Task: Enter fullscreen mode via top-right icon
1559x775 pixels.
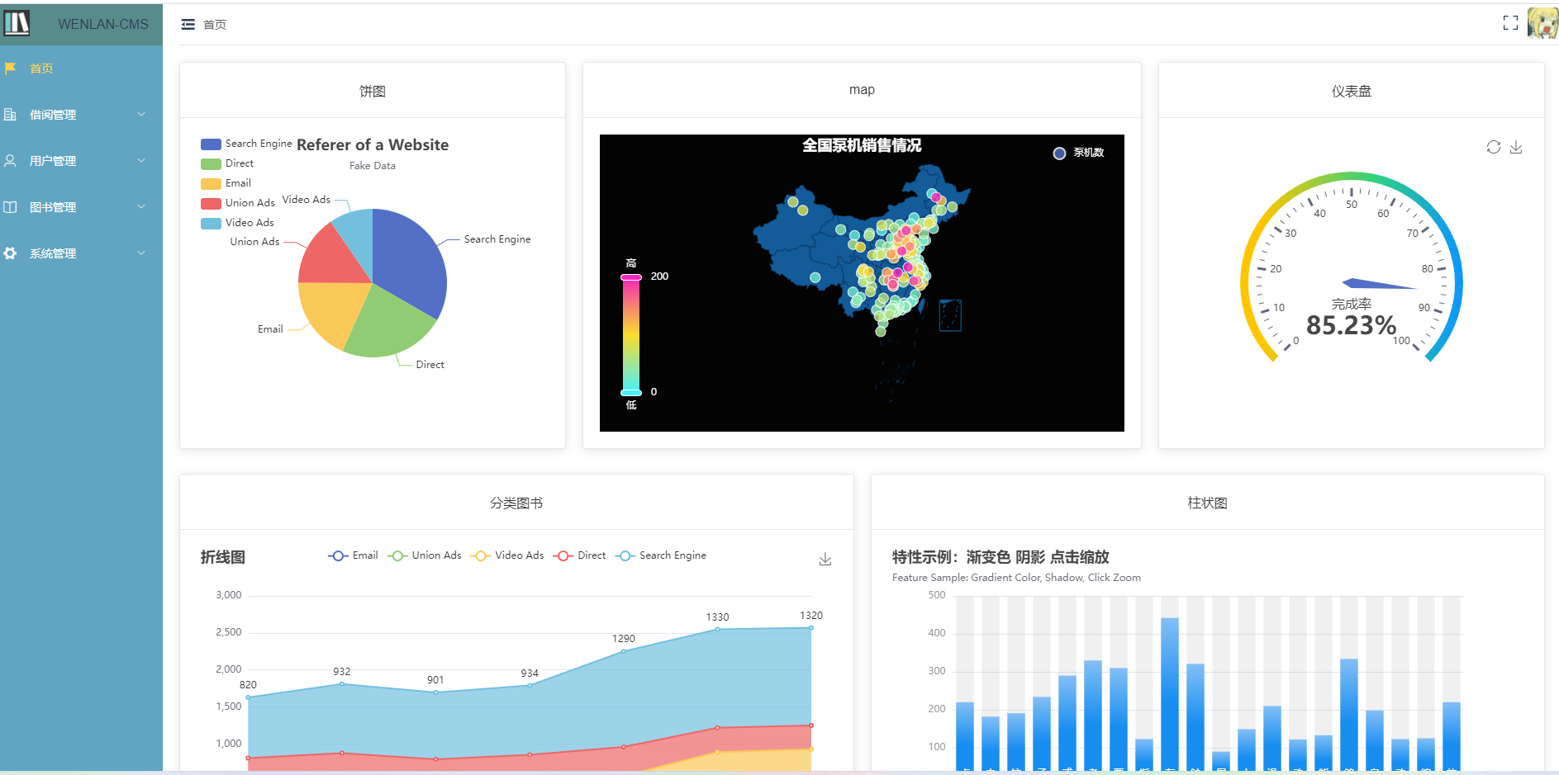Action: 1510,23
